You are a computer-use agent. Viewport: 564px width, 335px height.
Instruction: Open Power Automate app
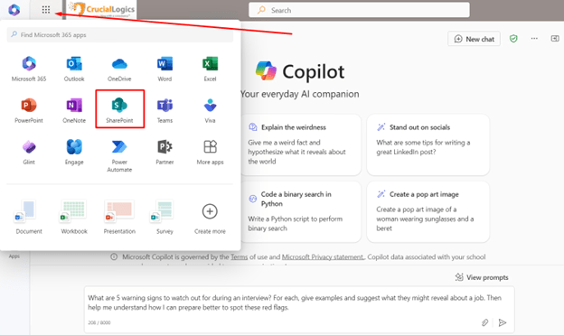pyautogui.click(x=119, y=155)
